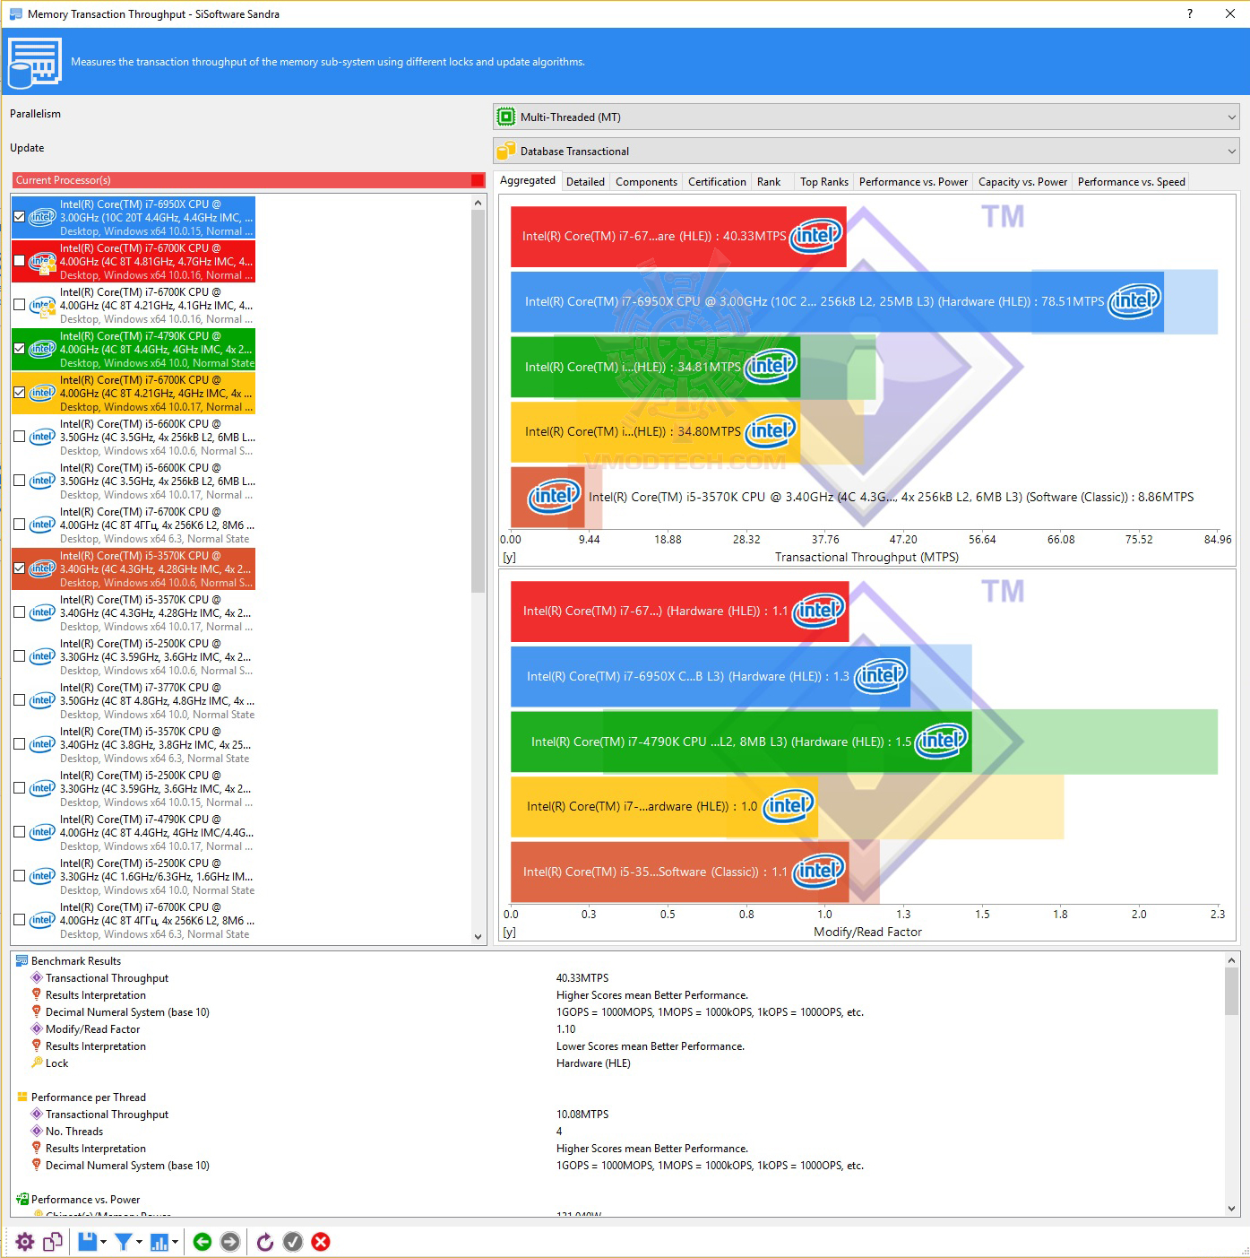Click the Intel logo on the 34.80MTPS bar
1250x1258 pixels.
click(771, 431)
